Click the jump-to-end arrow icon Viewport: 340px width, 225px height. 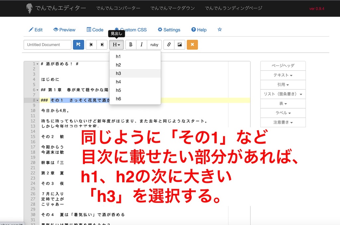coord(102,44)
